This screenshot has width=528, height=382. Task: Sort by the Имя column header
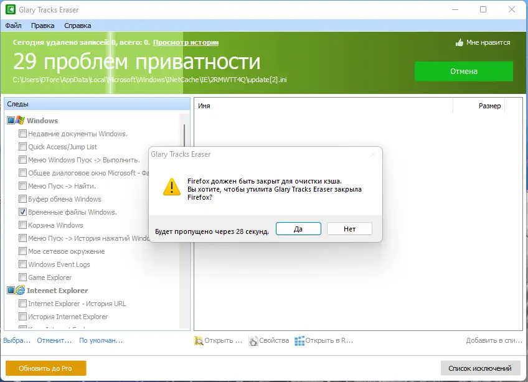coord(324,106)
